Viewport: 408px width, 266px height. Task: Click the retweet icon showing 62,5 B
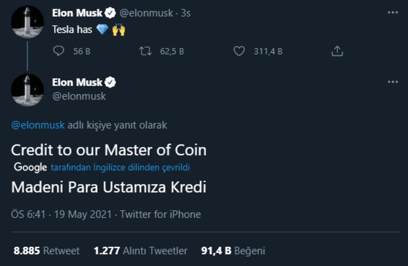tap(146, 51)
